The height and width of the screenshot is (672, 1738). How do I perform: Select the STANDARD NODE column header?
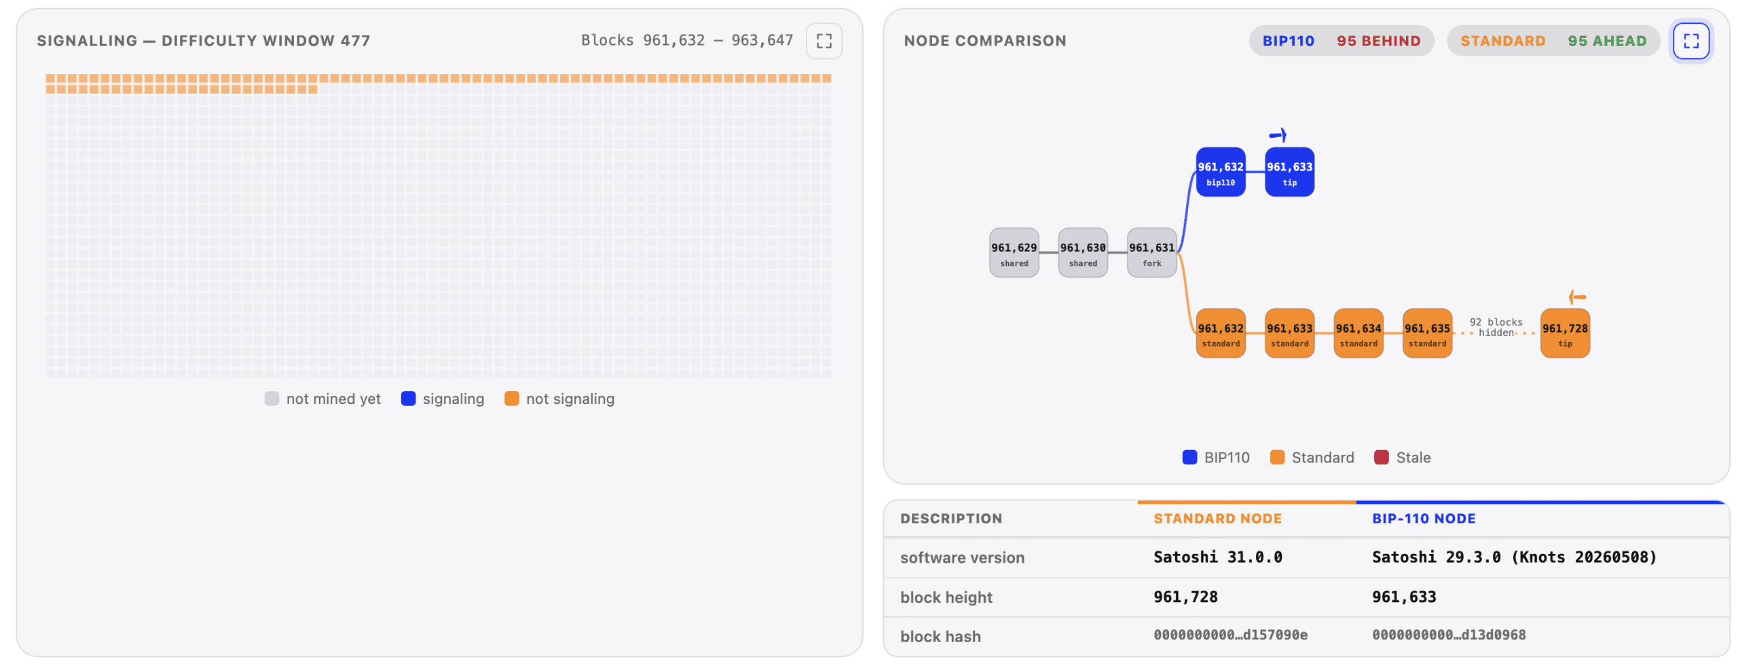1217,519
